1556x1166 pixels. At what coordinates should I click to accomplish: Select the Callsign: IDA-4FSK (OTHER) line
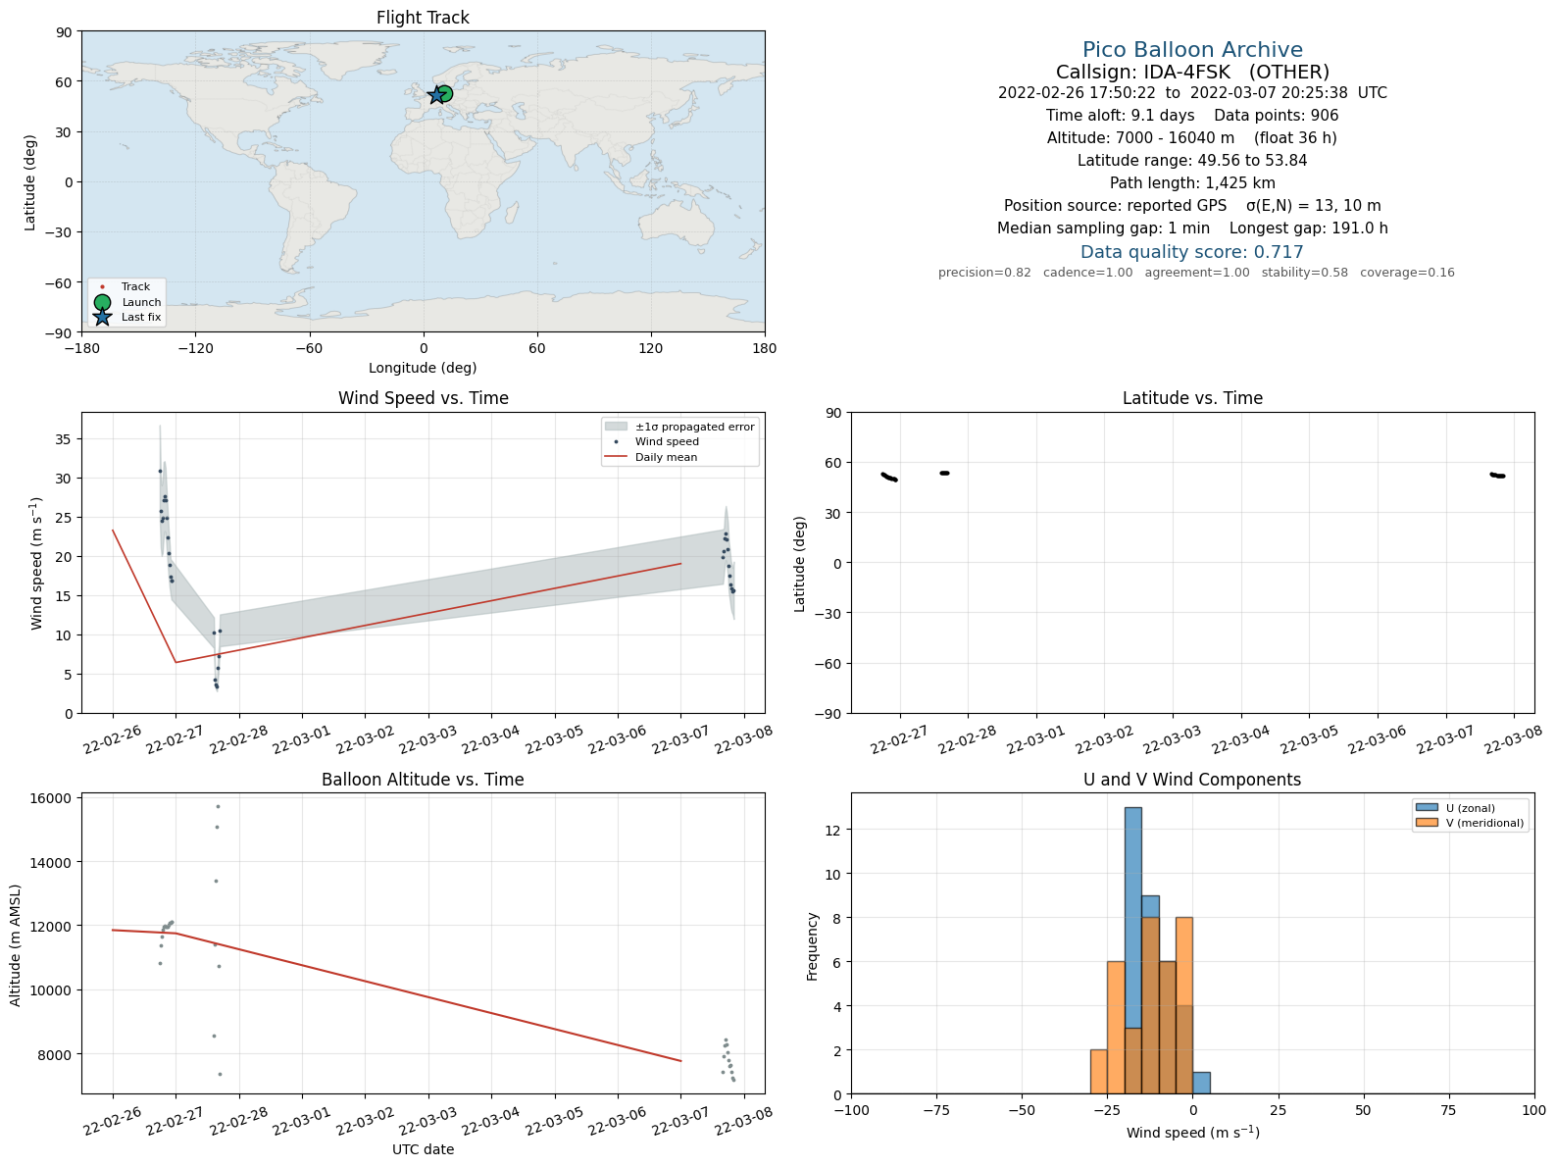pos(1192,72)
